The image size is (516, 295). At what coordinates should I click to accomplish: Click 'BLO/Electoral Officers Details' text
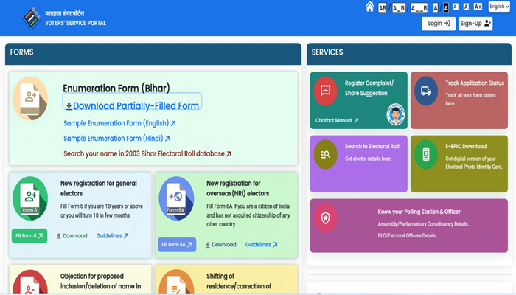click(x=408, y=235)
